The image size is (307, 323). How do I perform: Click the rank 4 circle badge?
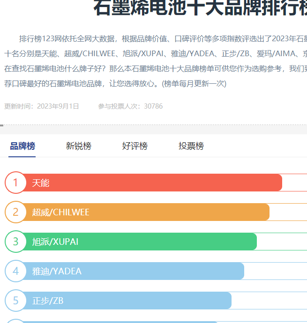click(x=15, y=271)
